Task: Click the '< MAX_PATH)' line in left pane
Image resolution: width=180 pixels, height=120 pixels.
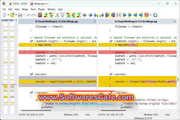Action: [x=58, y=45]
